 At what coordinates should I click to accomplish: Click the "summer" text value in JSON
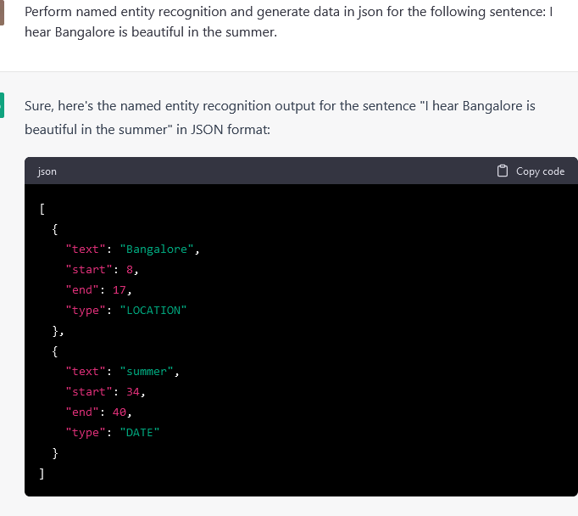pos(147,372)
